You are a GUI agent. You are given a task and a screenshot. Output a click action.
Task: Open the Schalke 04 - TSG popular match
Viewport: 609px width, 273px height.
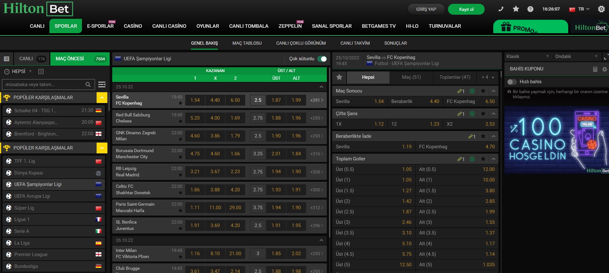point(54,111)
